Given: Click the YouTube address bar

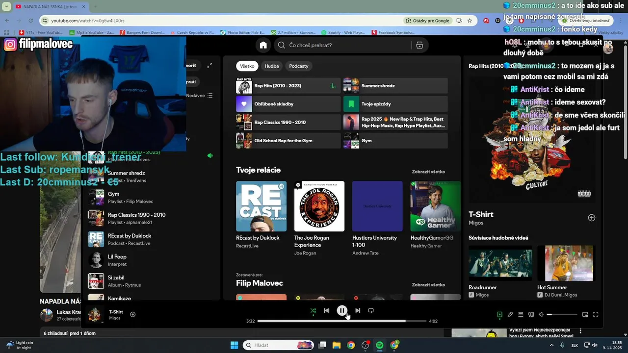Looking at the screenshot, I should (221, 21).
